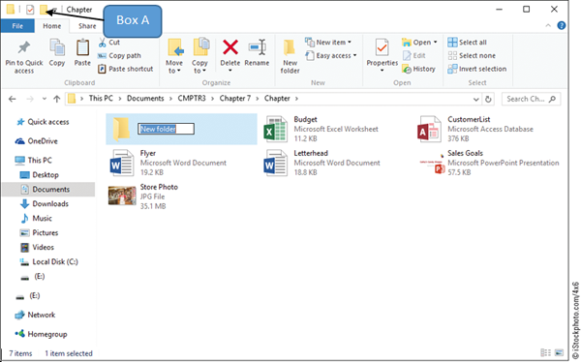Click Chapter 7 in address path
This screenshot has height=362, width=581.
(x=235, y=99)
